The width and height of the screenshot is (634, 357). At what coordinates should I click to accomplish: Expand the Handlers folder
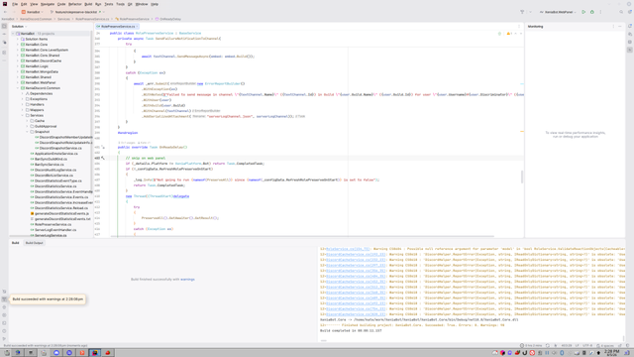(22, 104)
